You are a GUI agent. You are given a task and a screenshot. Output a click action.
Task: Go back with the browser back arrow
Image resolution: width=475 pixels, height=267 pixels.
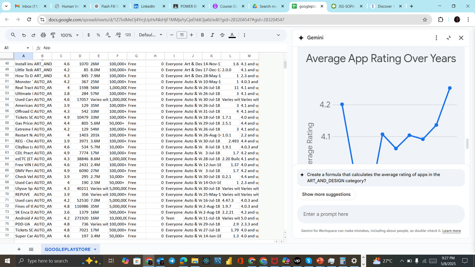[x=8, y=19]
